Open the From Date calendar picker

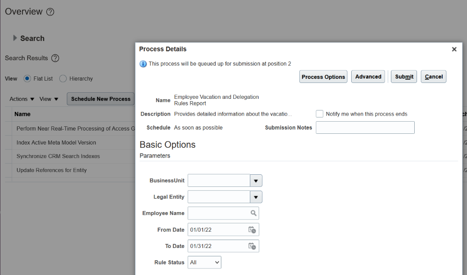click(x=252, y=230)
